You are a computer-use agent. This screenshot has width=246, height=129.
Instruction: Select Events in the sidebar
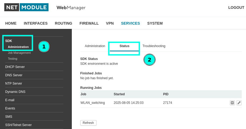[x=10, y=108]
